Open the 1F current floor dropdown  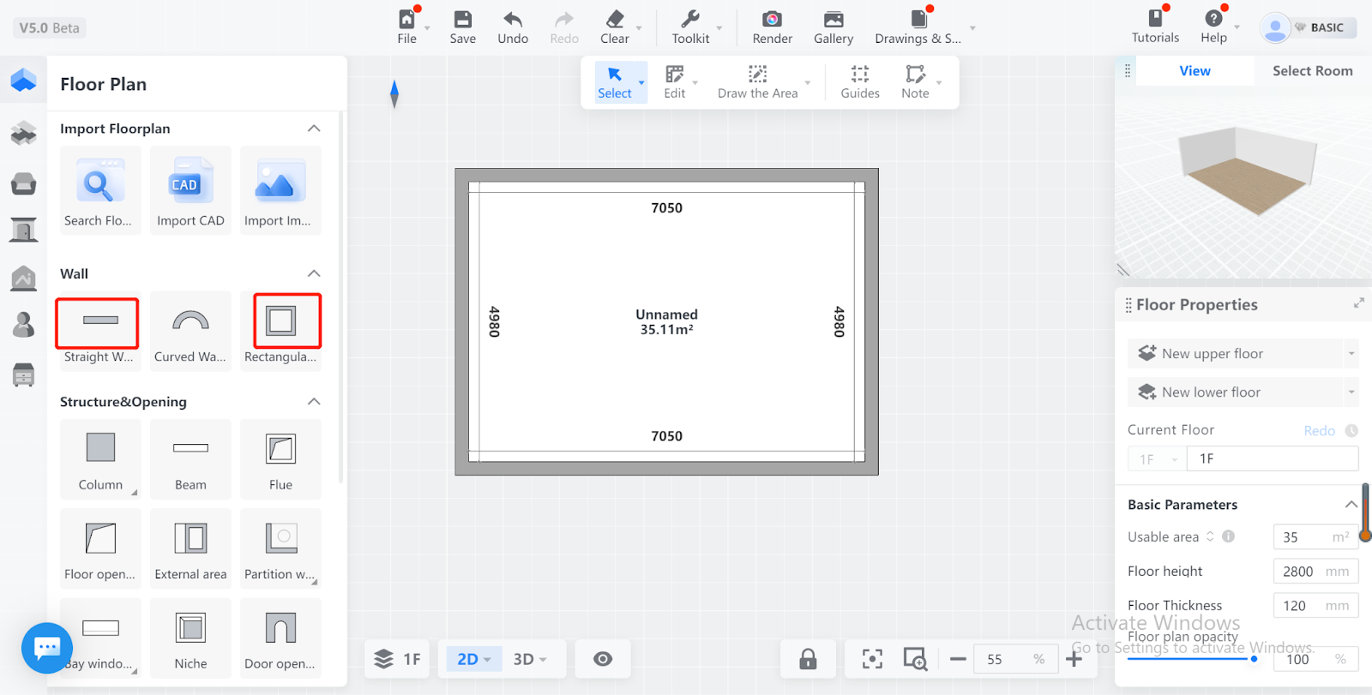pos(1157,459)
